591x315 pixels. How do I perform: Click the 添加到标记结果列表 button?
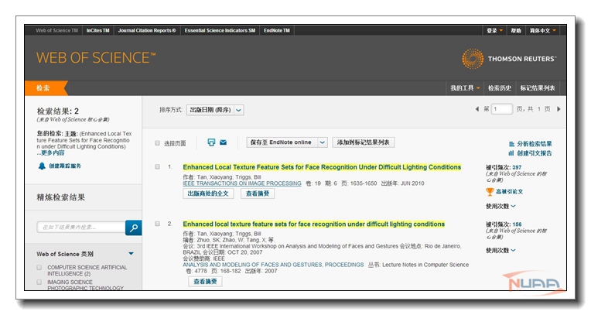(x=364, y=142)
